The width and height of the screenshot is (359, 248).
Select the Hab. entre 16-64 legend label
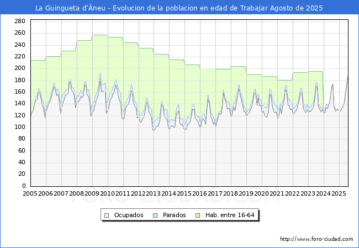click(x=230, y=215)
